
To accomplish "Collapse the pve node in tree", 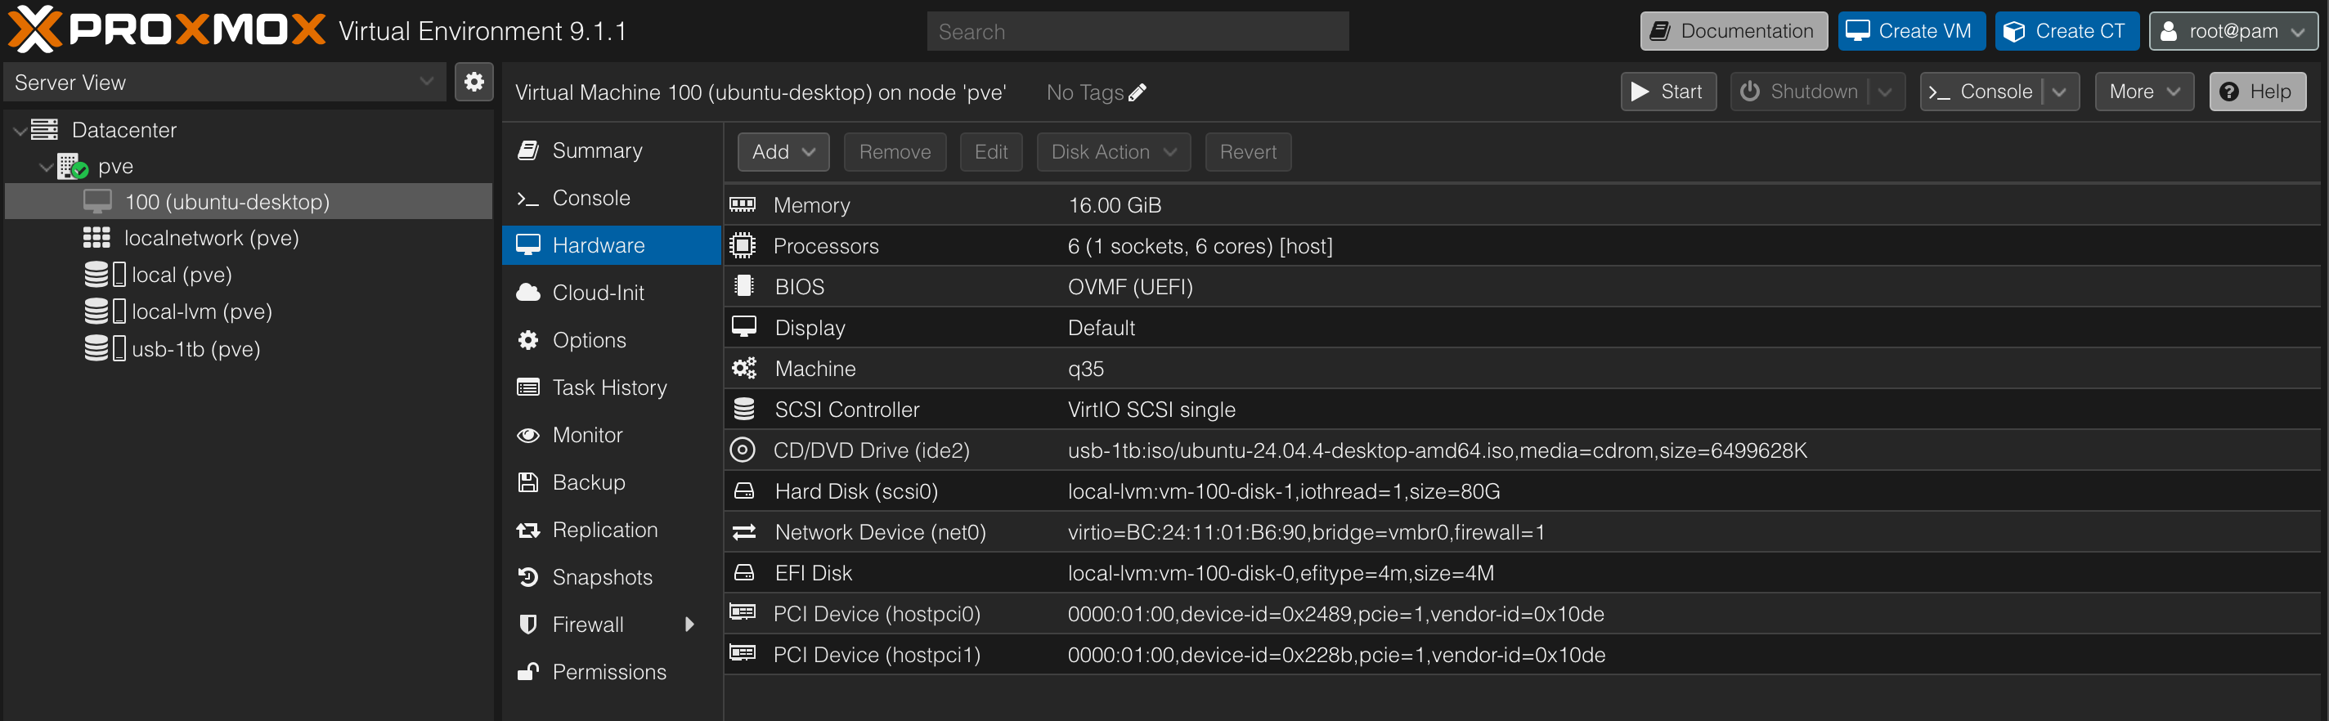I will click(46, 167).
